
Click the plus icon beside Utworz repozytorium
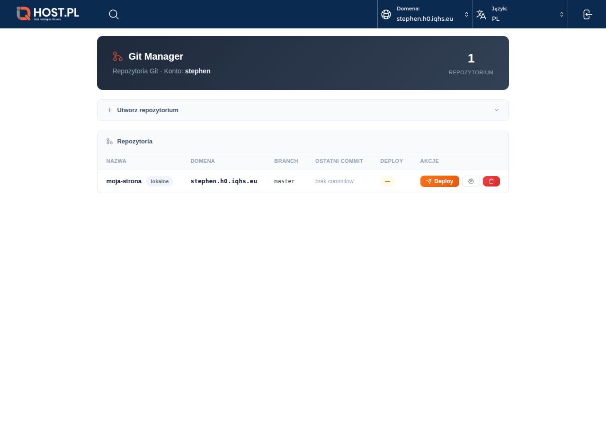click(109, 110)
